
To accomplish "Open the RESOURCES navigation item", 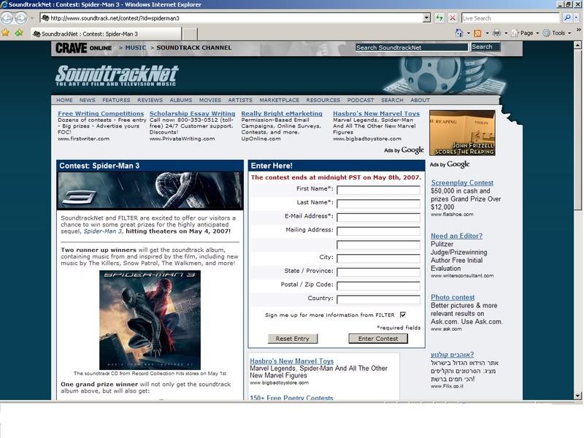I will pos(323,100).
